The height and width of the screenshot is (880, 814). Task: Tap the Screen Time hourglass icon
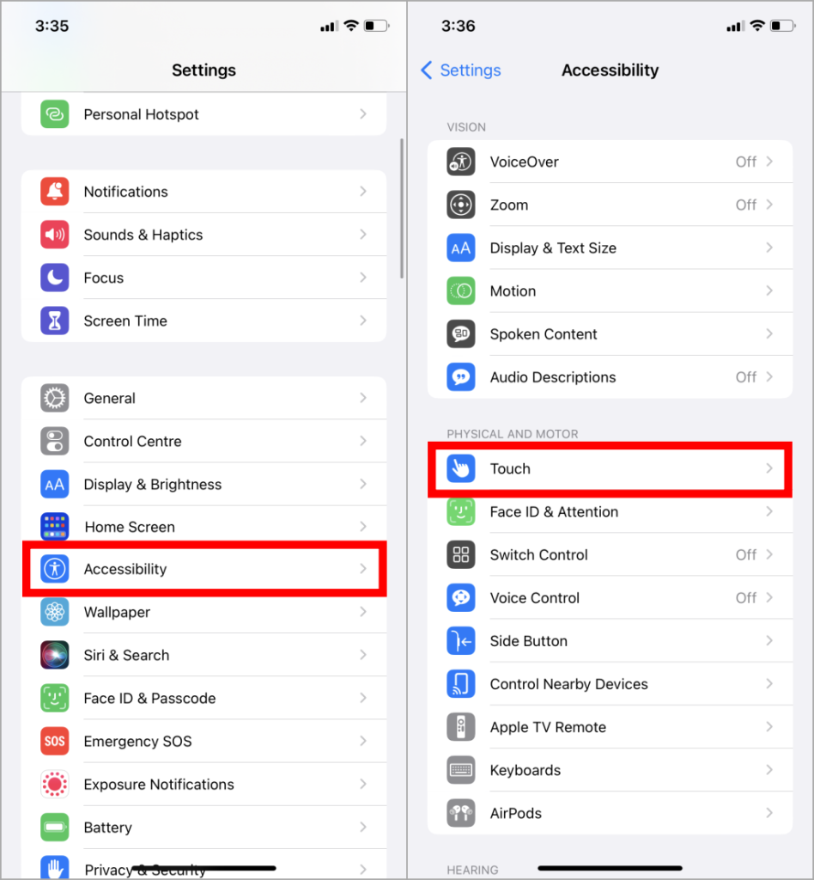point(54,321)
